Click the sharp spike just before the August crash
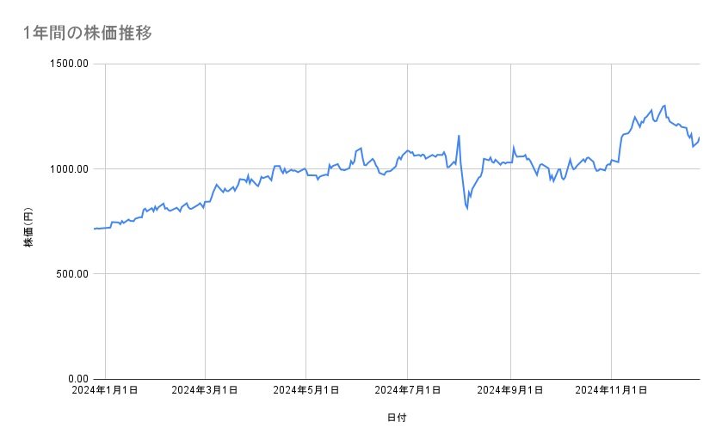Screen dimensions: 722x446 point(459,135)
